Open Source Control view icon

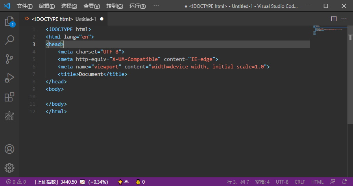pyautogui.click(x=9, y=59)
